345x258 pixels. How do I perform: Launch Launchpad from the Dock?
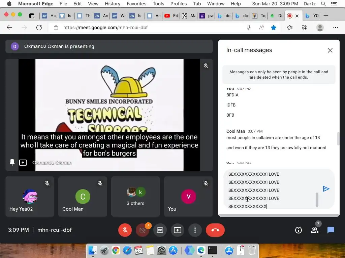(104, 250)
